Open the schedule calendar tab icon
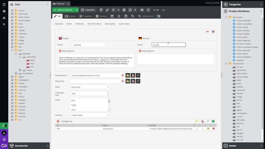The image size is (265, 149). pos(112,16)
